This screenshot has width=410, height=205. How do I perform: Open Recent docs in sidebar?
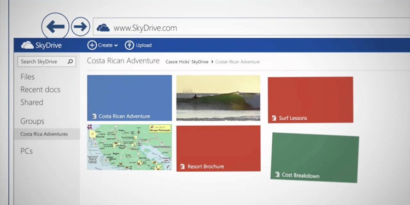point(40,90)
